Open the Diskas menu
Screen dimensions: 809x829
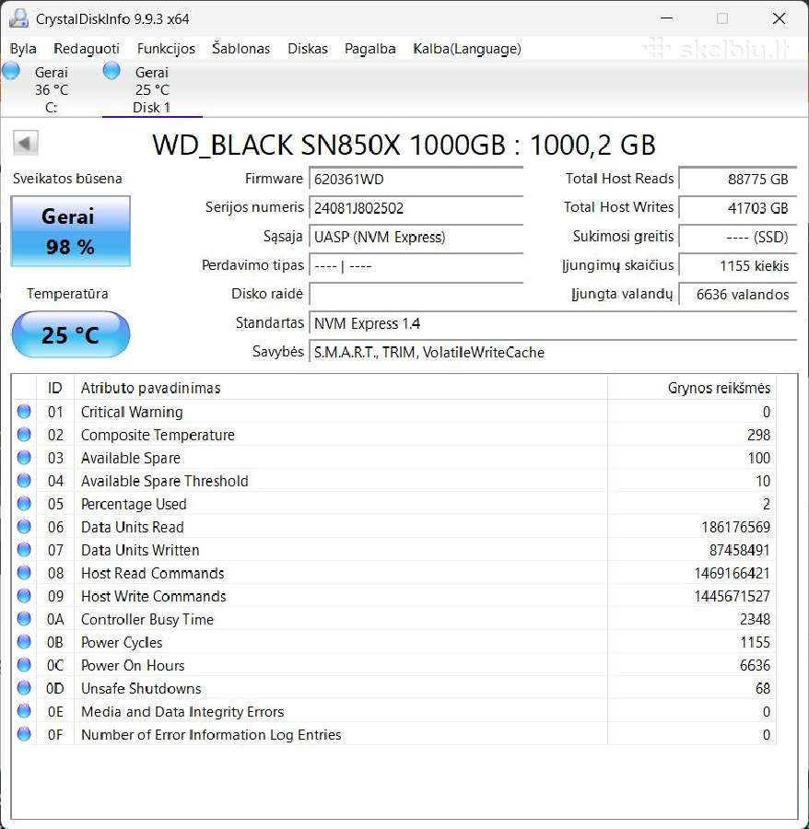click(x=308, y=49)
